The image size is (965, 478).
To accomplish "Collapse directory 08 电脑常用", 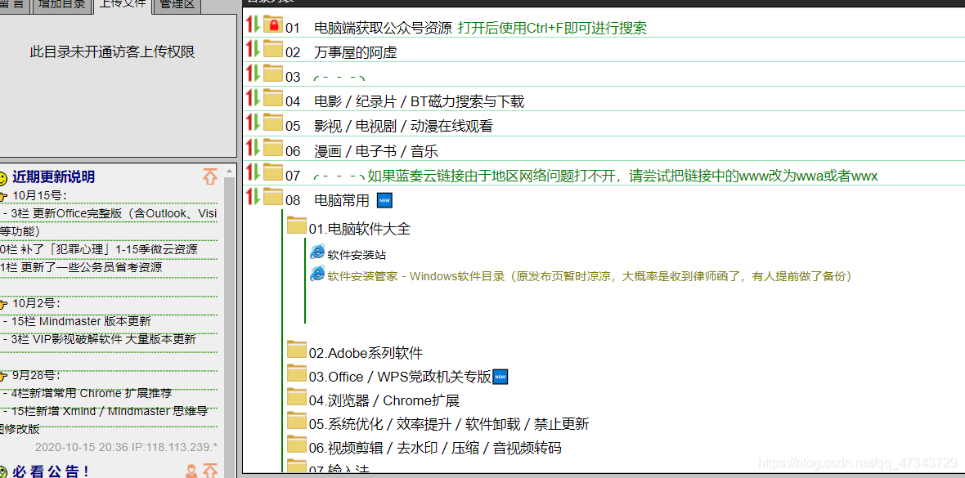I will [x=342, y=200].
